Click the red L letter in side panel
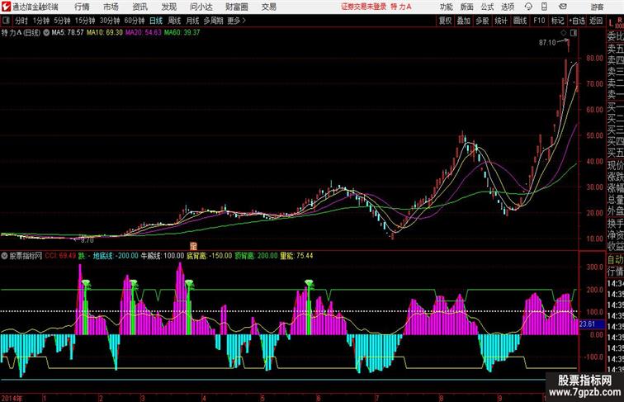The width and height of the screenshot is (624, 402). 611,23
